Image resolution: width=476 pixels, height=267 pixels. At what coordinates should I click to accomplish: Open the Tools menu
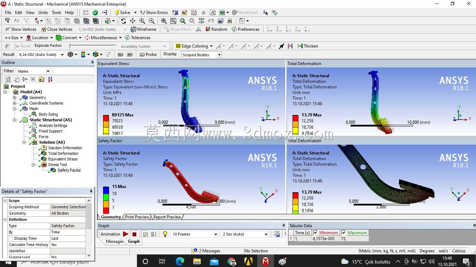57,13
